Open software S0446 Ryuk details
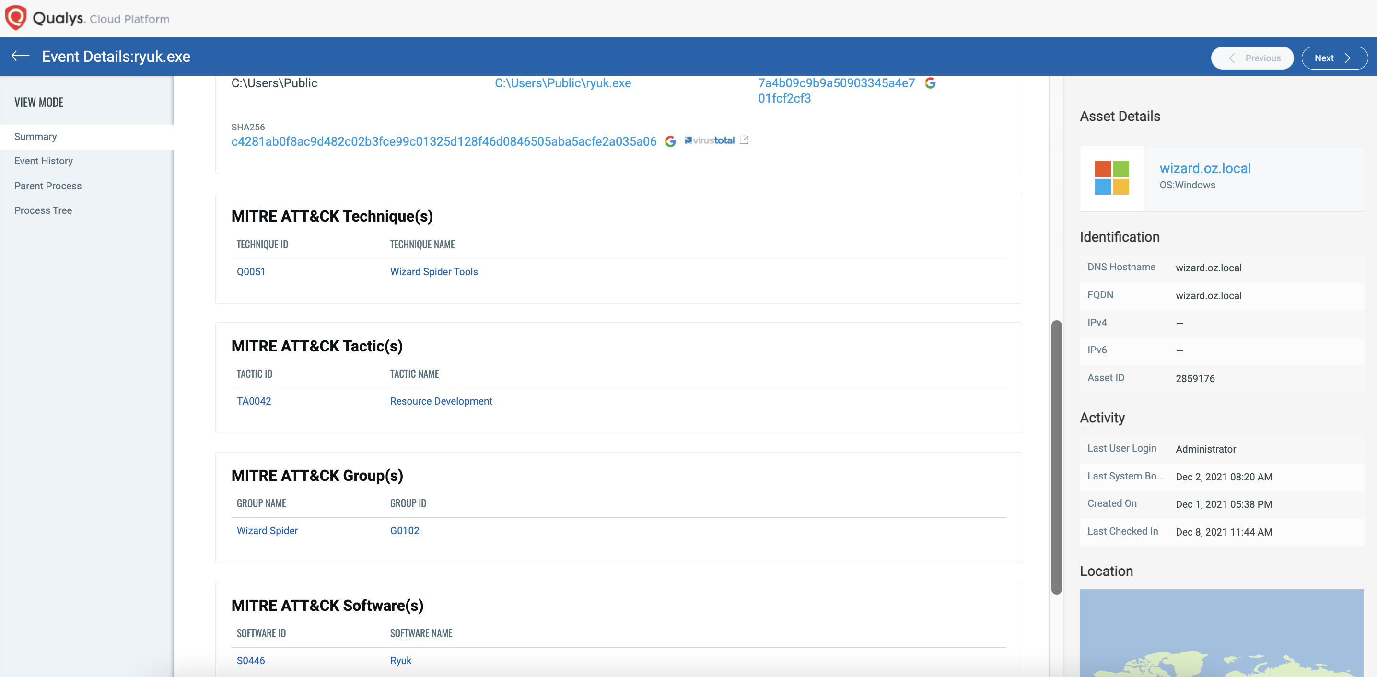Image resolution: width=1377 pixels, height=677 pixels. [251, 660]
